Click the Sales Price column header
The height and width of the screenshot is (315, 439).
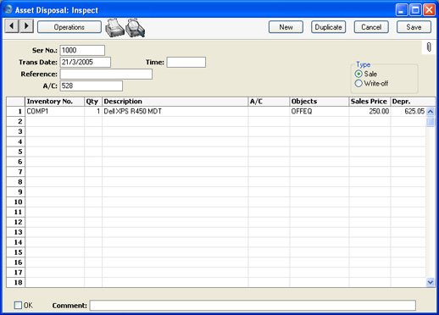(370, 102)
